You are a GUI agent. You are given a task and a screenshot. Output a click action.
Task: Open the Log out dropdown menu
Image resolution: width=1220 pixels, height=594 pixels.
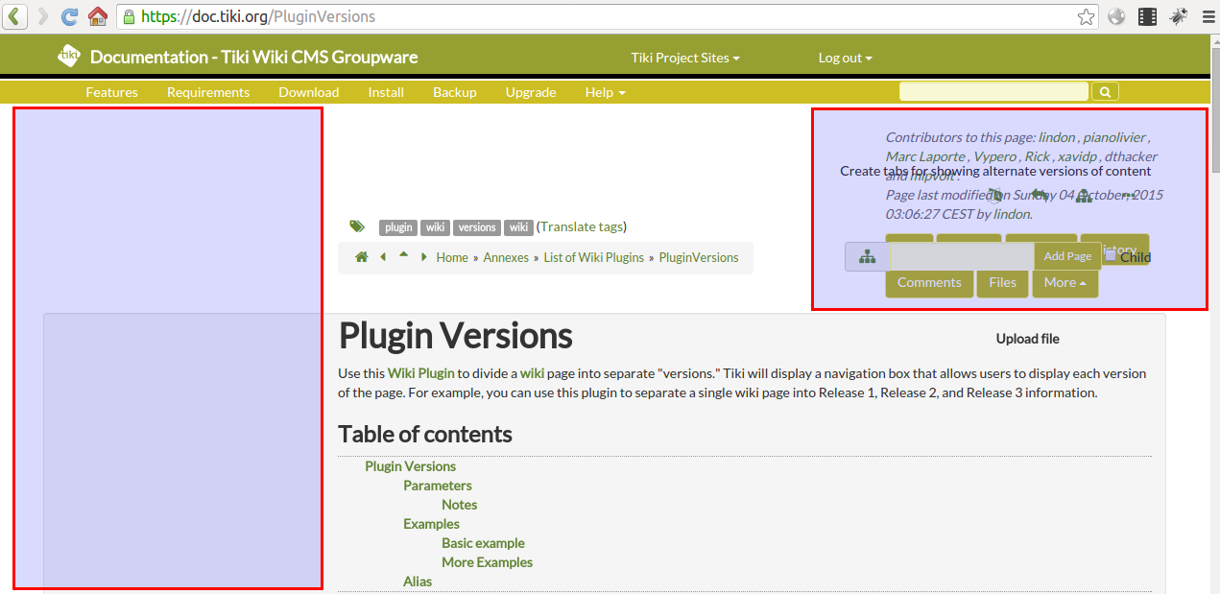[845, 58]
